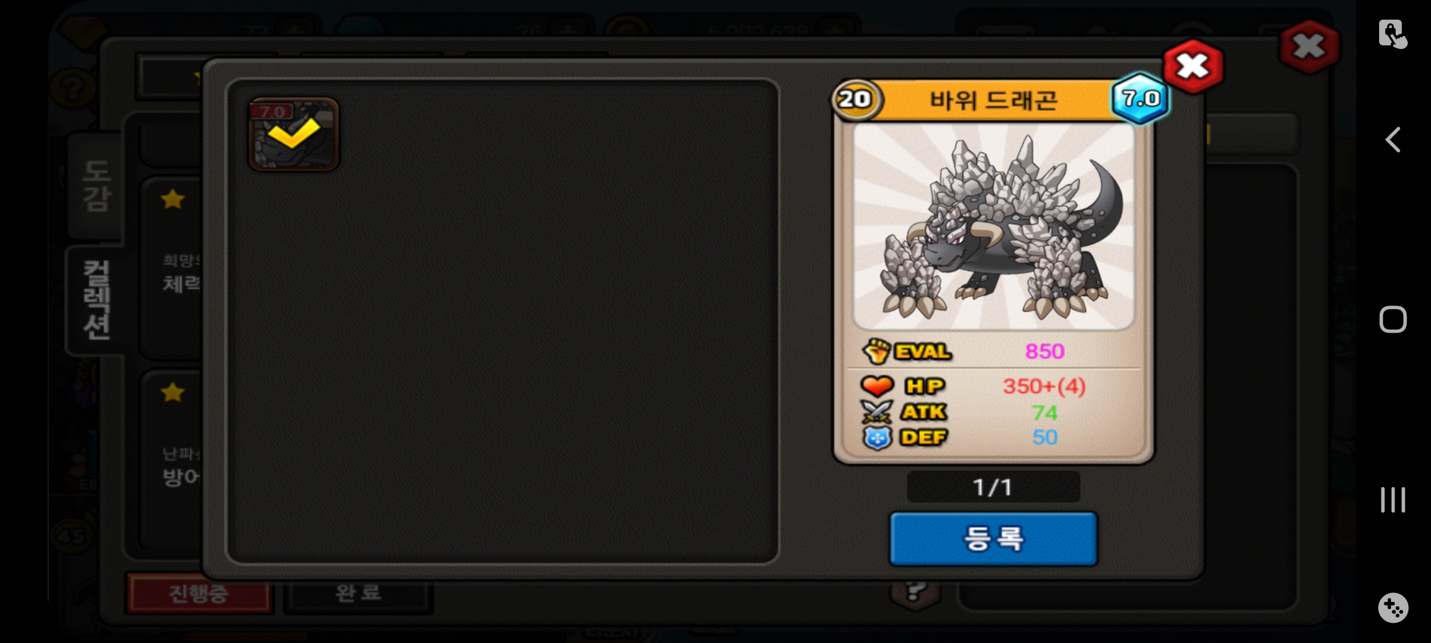Tap the EVAL fist icon
1431x643 pixels.
(877, 351)
